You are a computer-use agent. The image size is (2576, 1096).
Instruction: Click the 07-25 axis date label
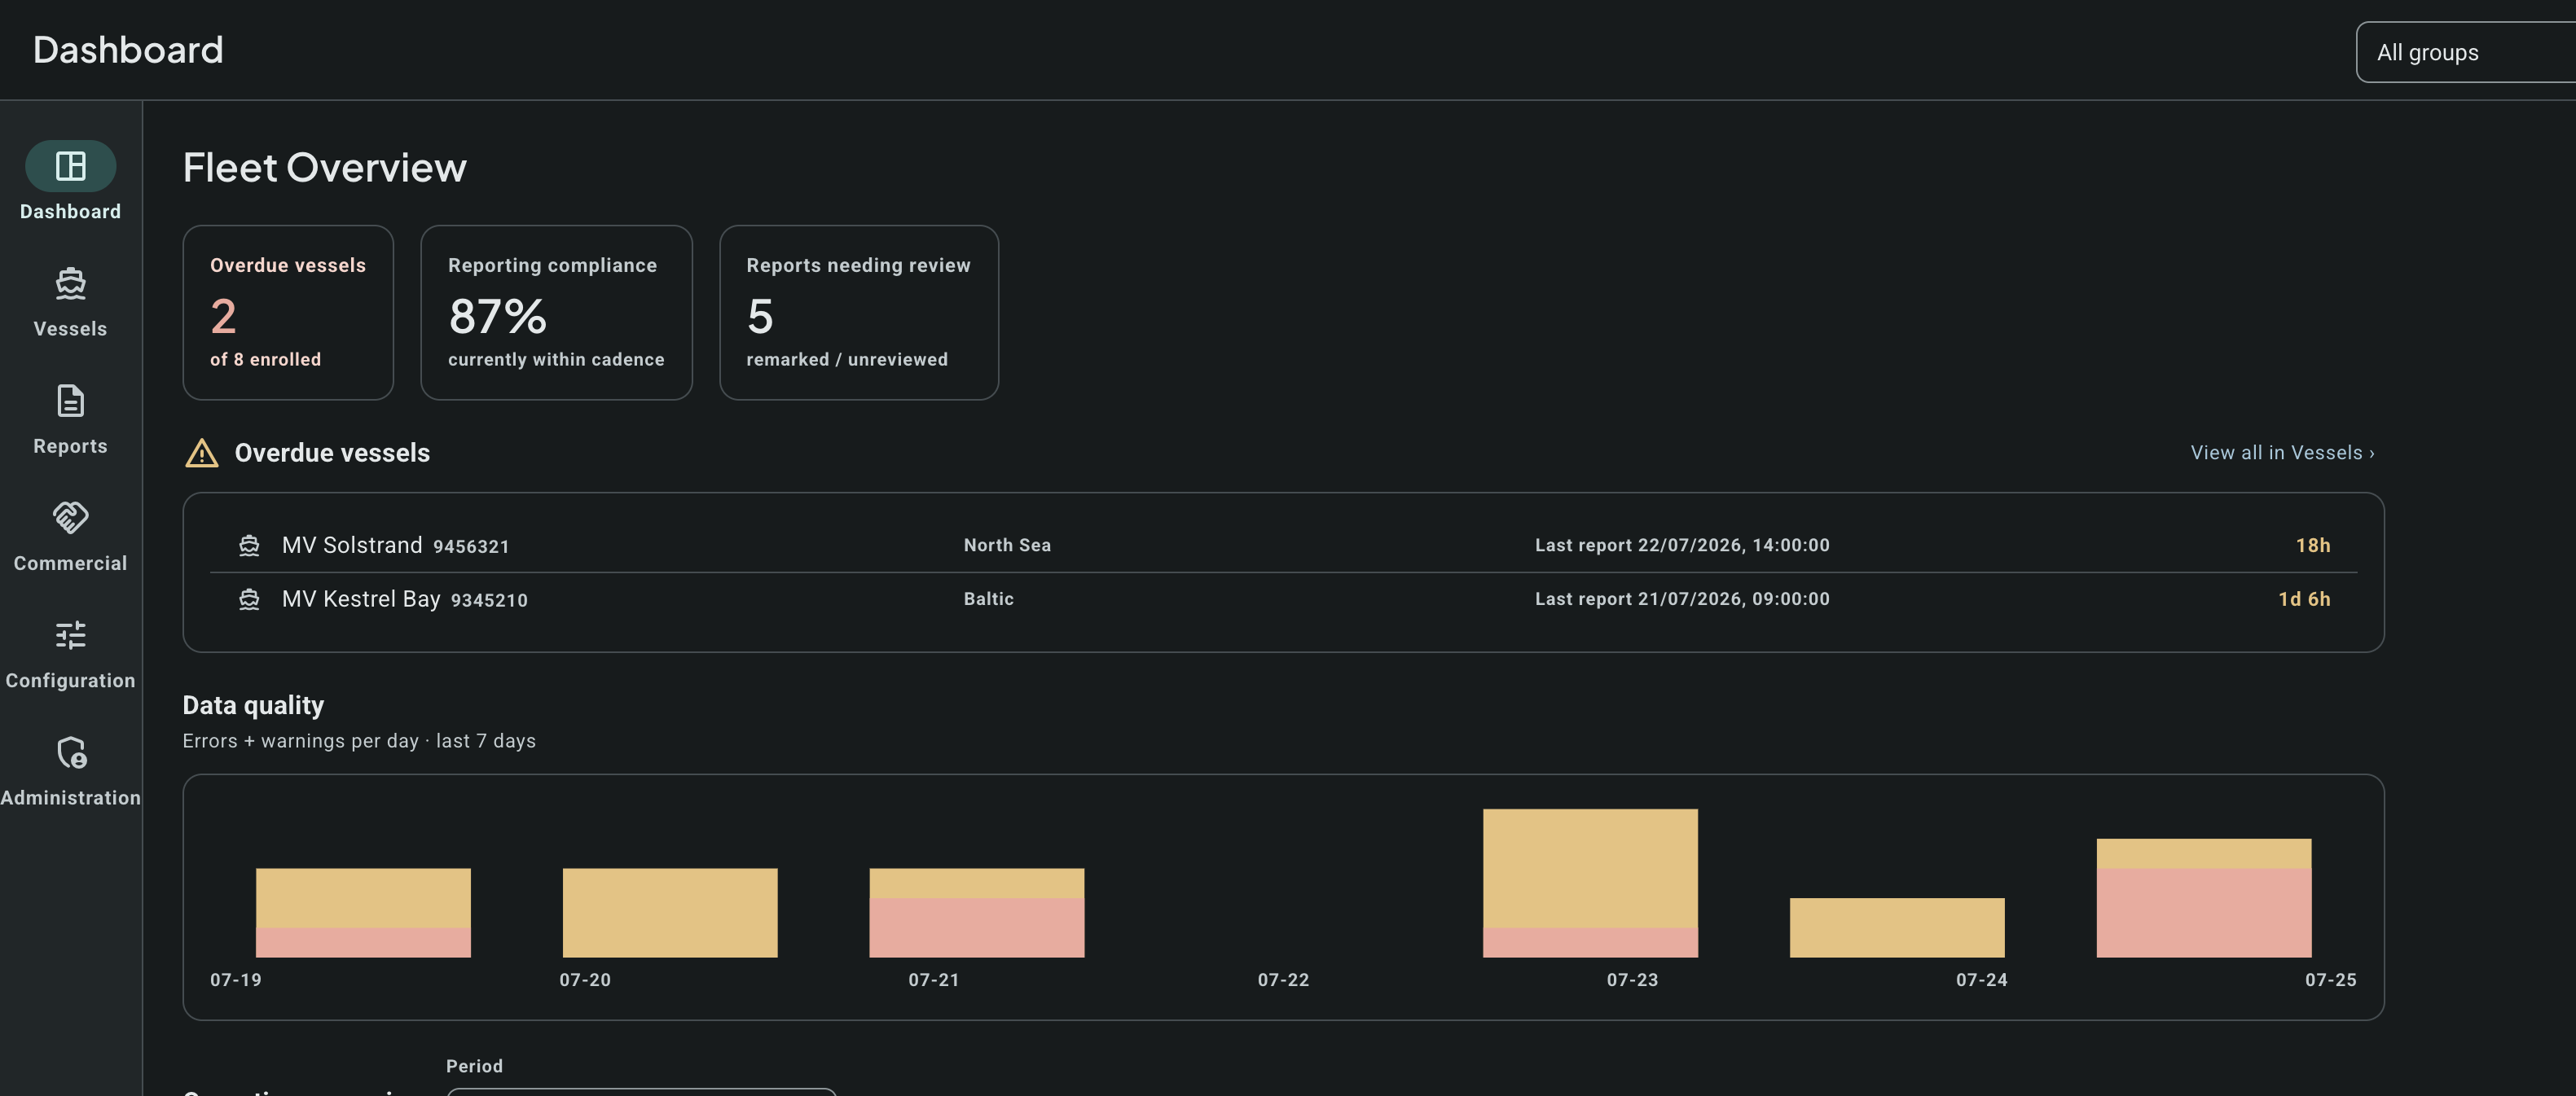(x=2331, y=980)
